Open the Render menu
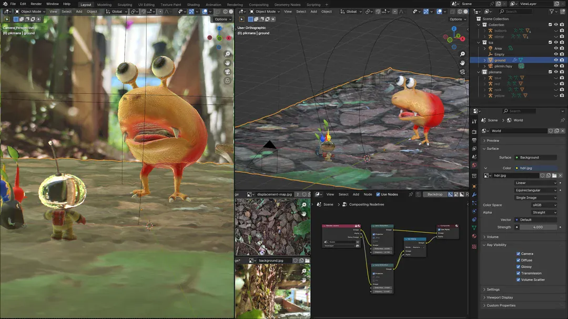This screenshot has width=568, height=319. pyautogui.click(x=36, y=4)
